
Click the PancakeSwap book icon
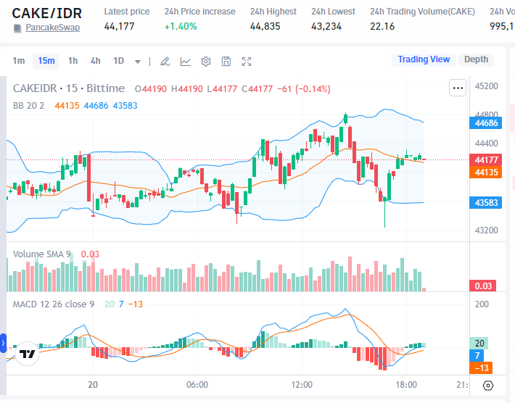[x=17, y=28]
